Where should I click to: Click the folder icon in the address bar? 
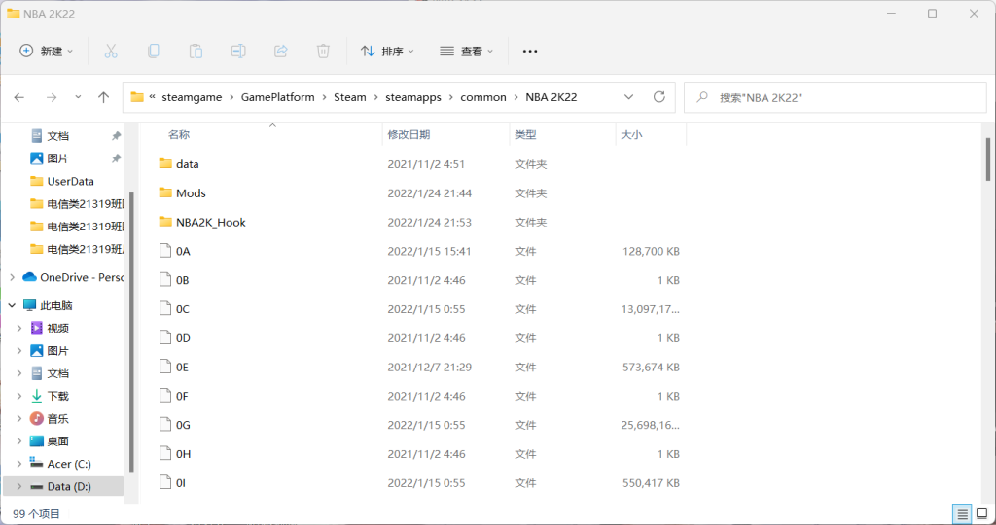tap(136, 97)
